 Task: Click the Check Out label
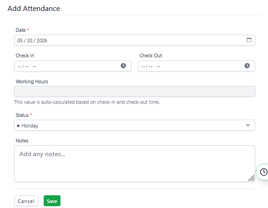tap(151, 56)
